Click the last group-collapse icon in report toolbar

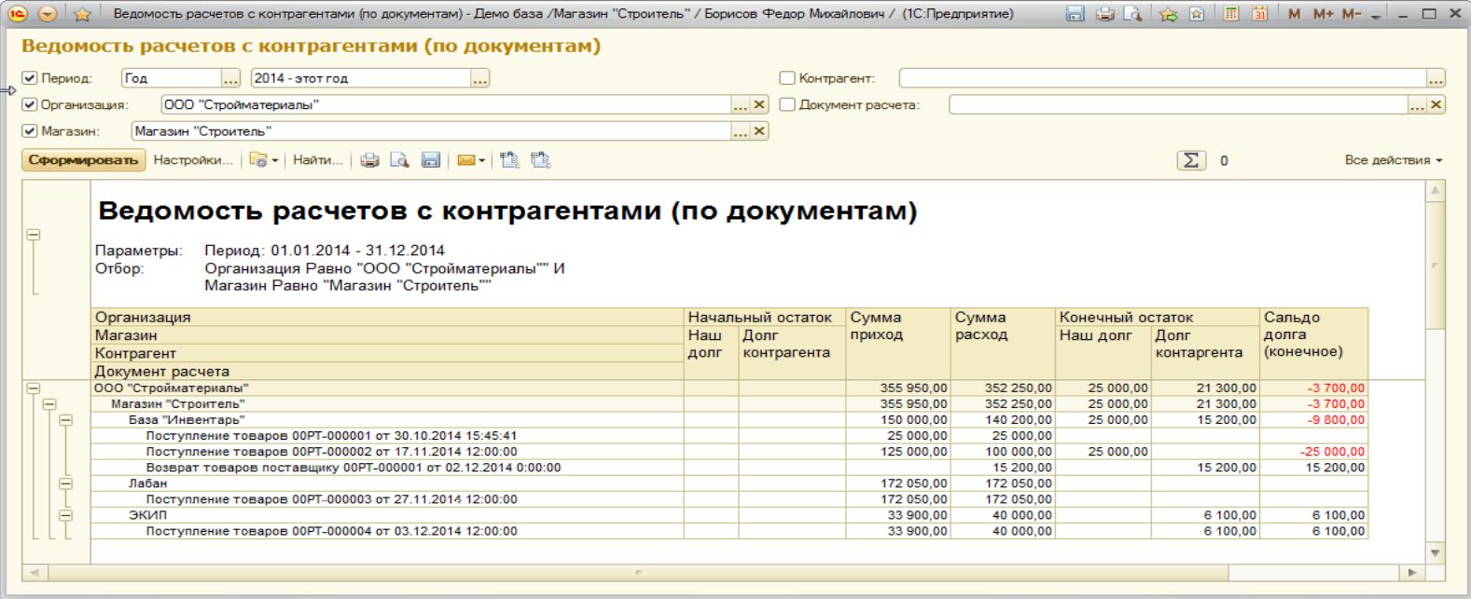point(541,160)
